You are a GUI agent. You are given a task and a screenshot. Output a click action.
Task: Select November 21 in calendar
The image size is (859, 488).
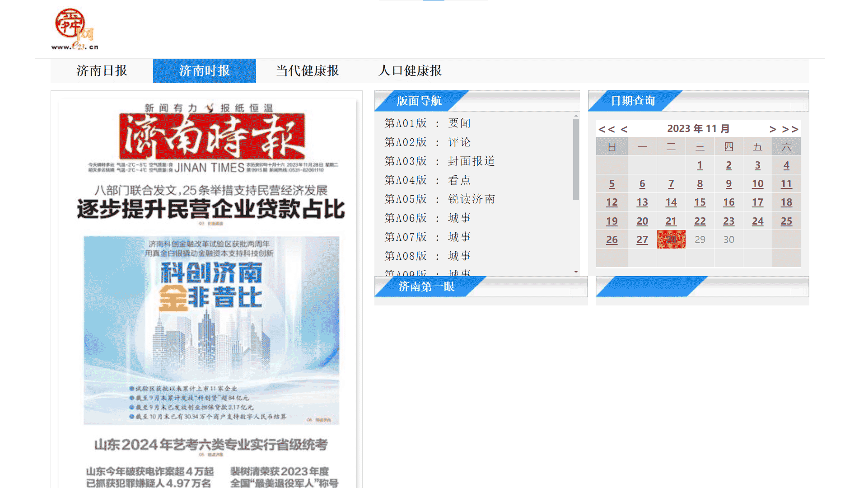tap(671, 221)
